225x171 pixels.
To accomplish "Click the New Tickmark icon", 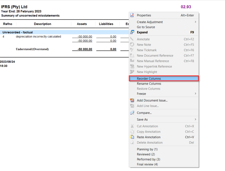I will 132,50.
